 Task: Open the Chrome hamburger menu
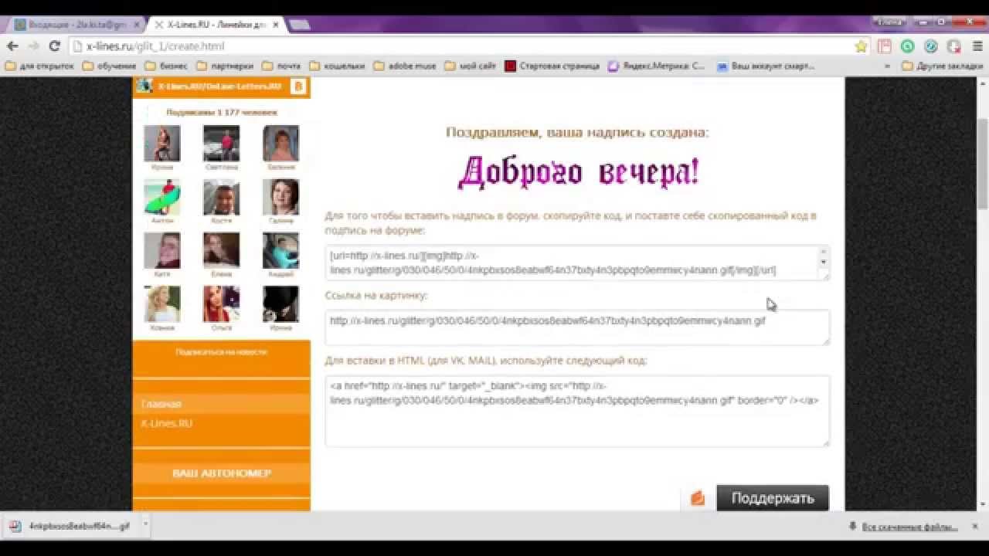click(977, 46)
